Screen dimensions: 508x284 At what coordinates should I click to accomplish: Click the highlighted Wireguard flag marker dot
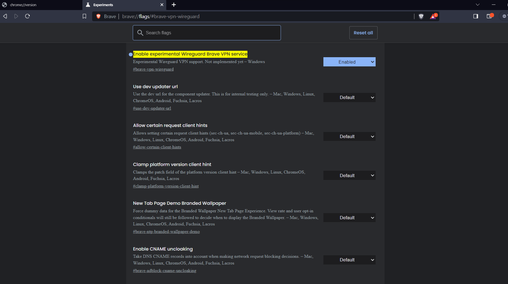click(x=130, y=54)
